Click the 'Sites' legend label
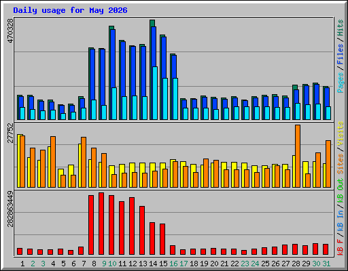Screen dimensions: 348x271 pos(341,164)
